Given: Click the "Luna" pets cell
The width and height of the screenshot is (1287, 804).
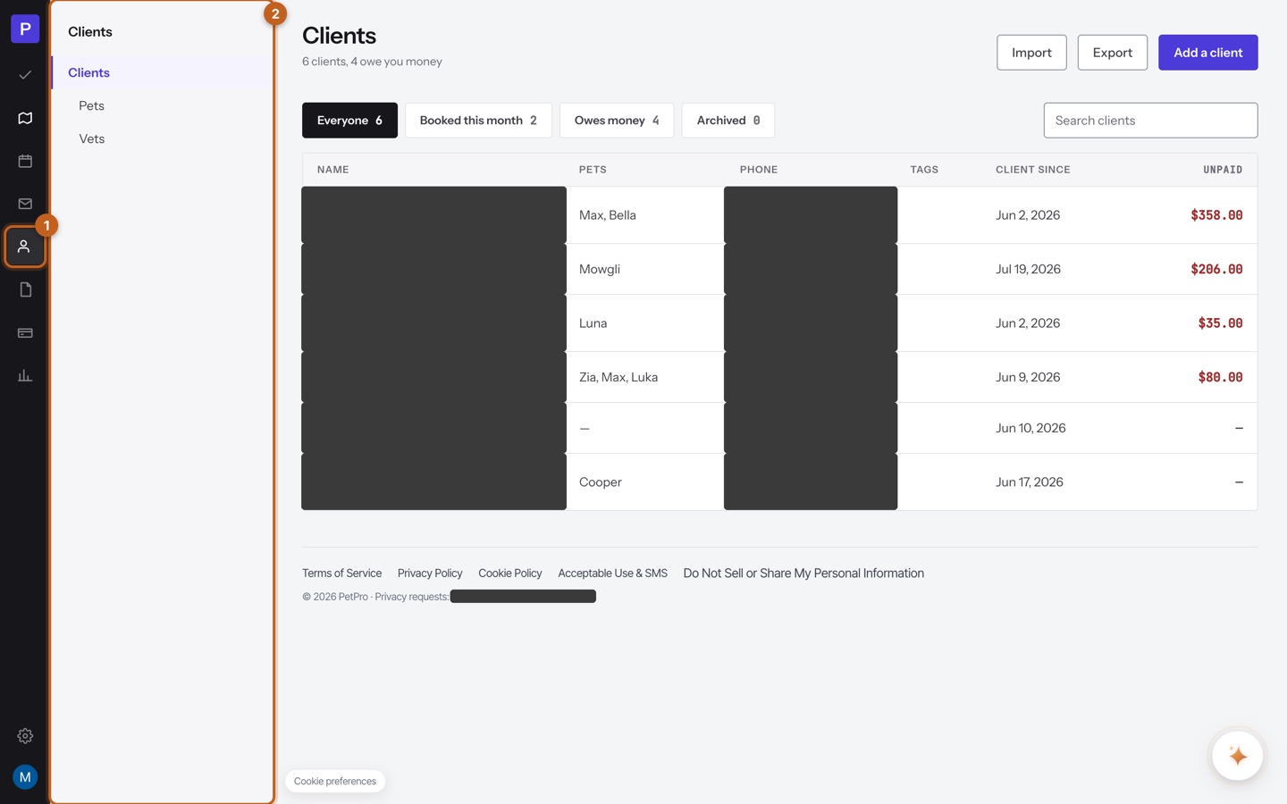Looking at the screenshot, I should (593, 323).
